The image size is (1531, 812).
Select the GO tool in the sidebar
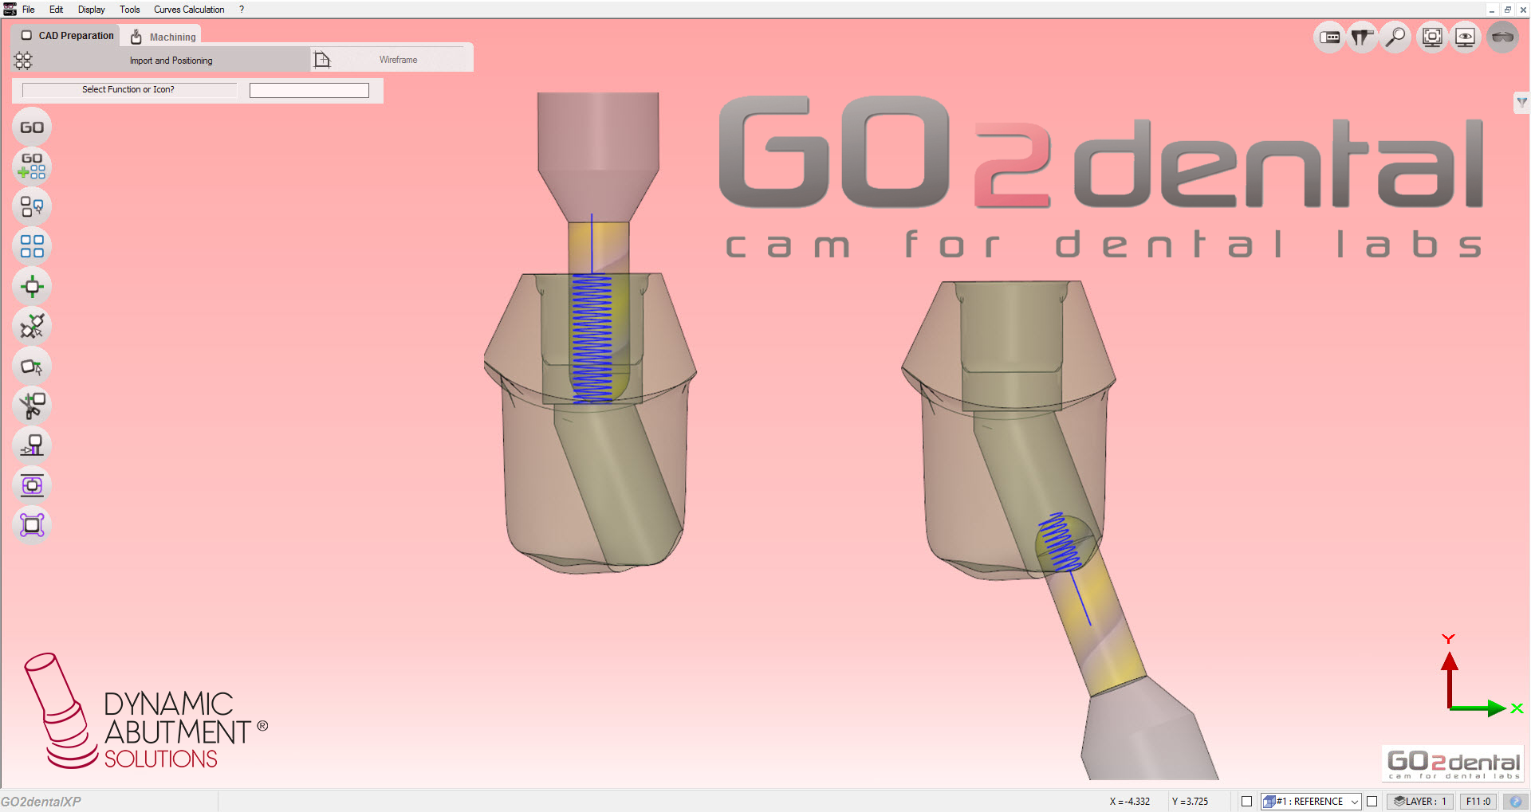point(32,126)
